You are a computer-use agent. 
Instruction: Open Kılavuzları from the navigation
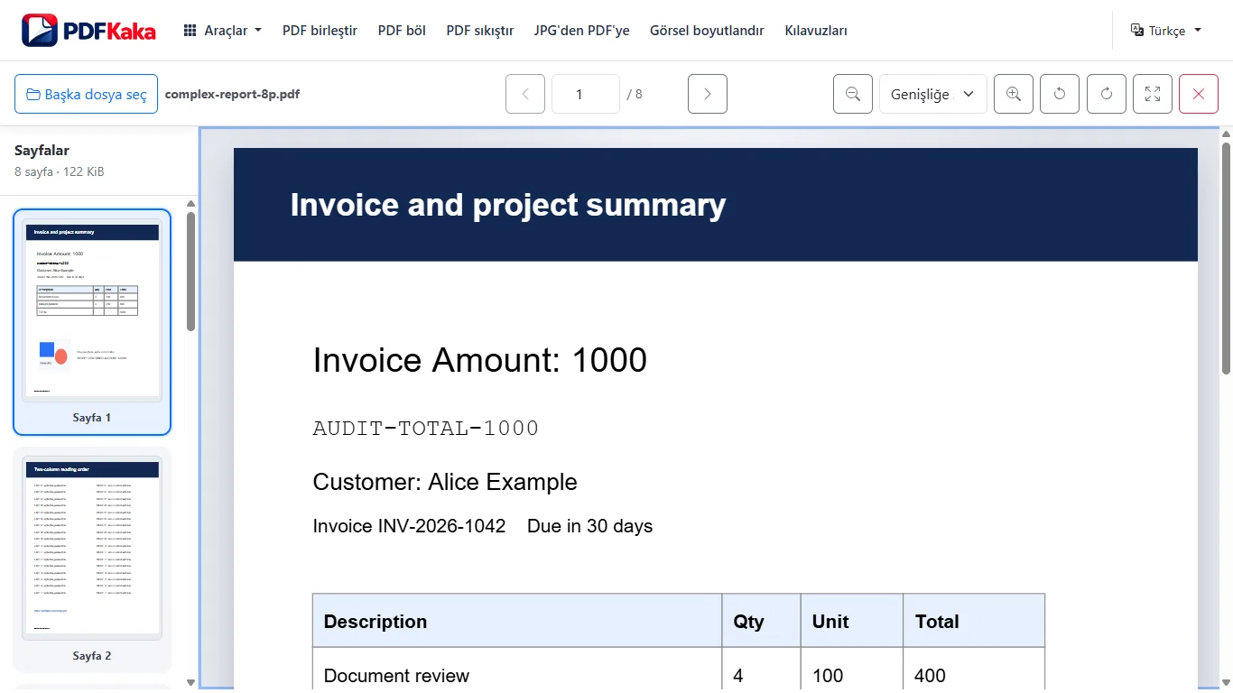pyautogui.click(x=816, y=31)
